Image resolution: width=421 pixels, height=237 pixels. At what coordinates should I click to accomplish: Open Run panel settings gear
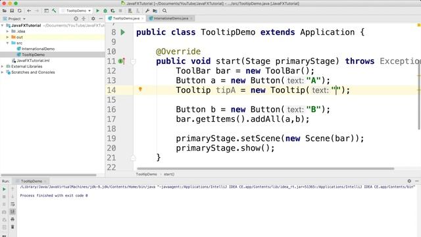click(x=409, y=181)
